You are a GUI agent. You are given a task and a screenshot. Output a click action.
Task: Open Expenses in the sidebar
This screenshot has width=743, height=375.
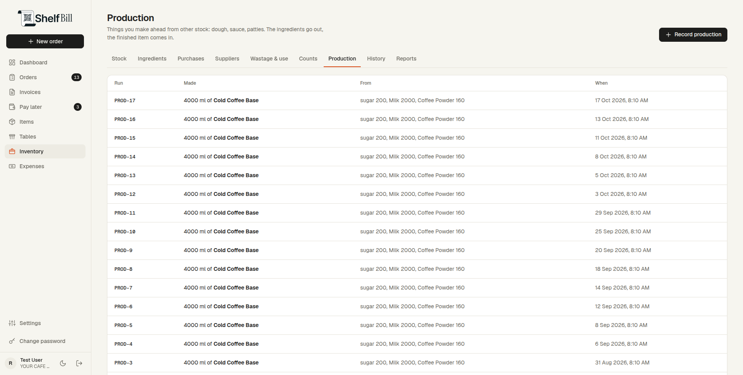pyautogui.click(x=45, y=166)
